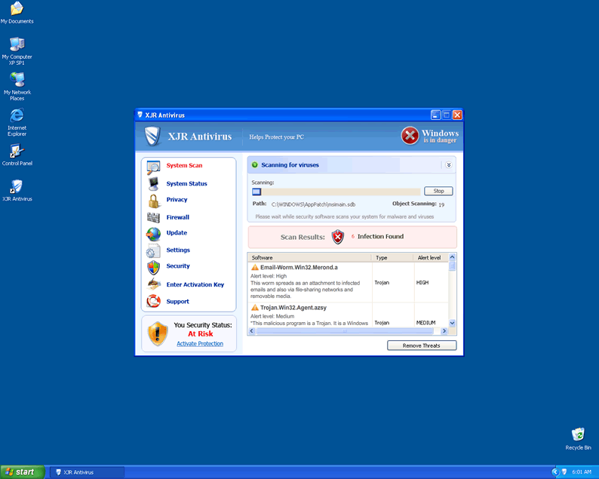Screen dimensions: 599x479
Task: Click the scanning progress bar
Action: 336,192
